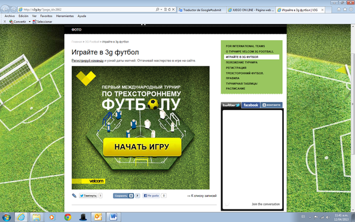Open FOR INTERNATIONAL TEAMS sidebar link
355x222 pixels.
(245, 46)
